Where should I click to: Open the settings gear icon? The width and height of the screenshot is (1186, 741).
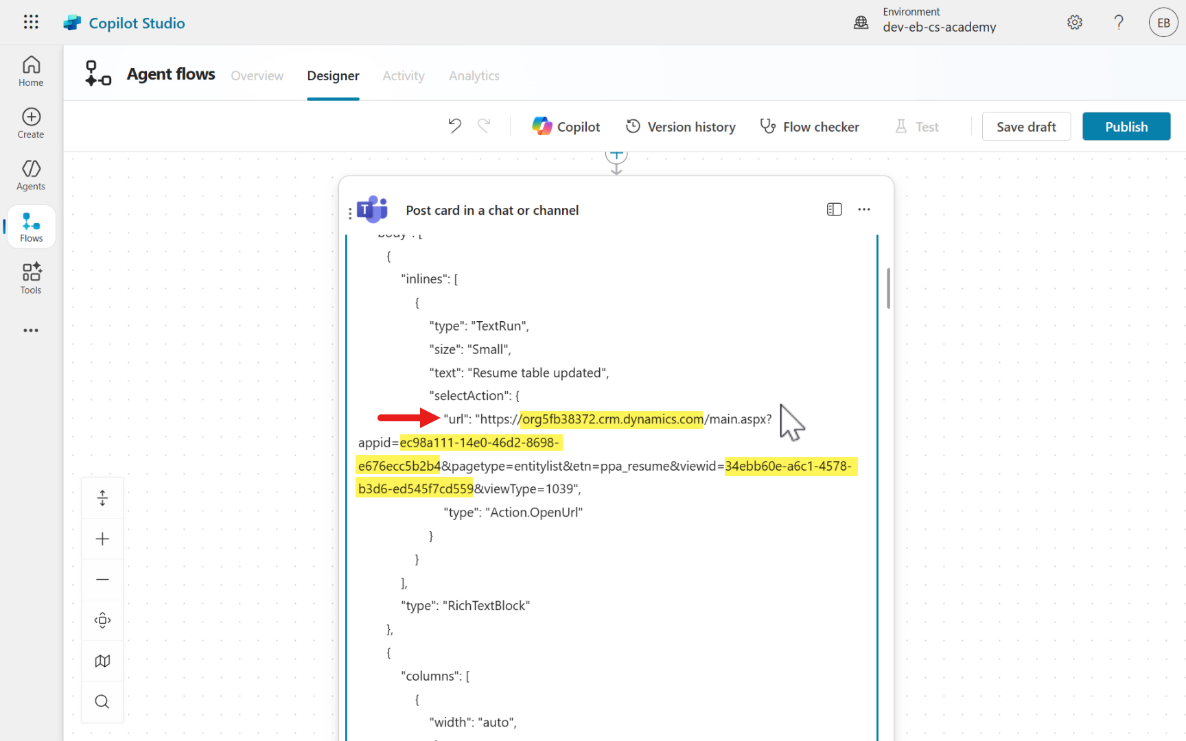[x=1074, y=23]
